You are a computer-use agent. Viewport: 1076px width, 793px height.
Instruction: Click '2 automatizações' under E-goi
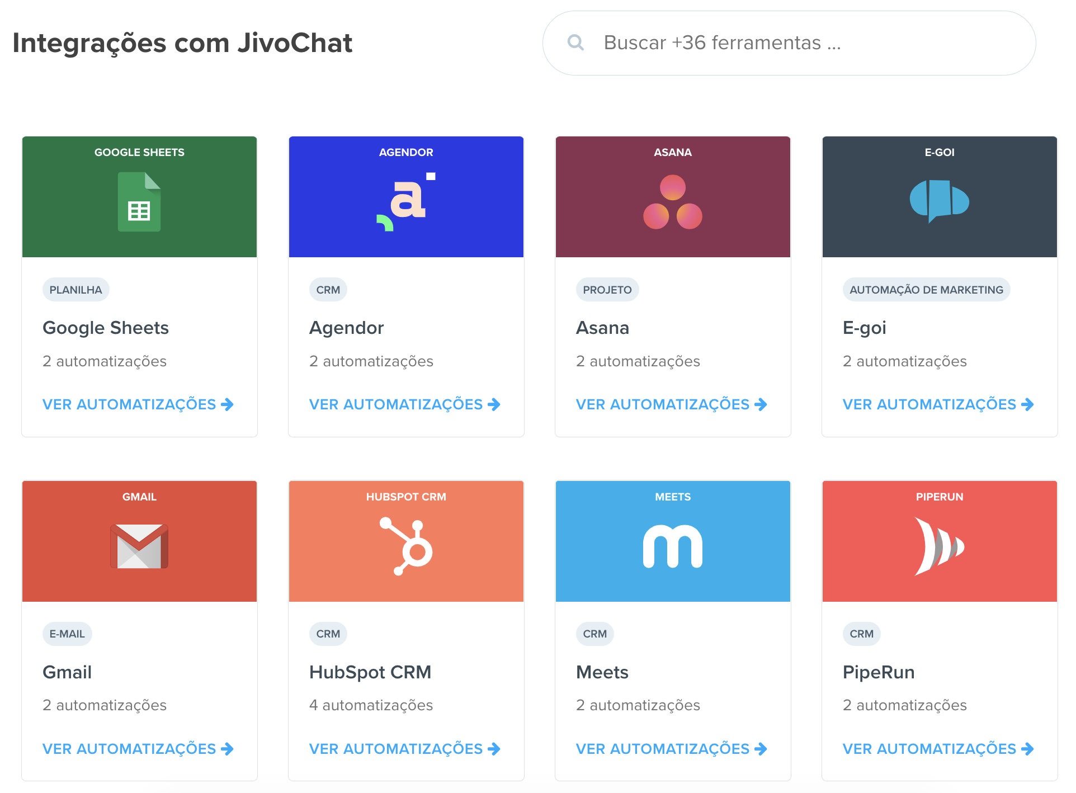click(x=905, y=361)
